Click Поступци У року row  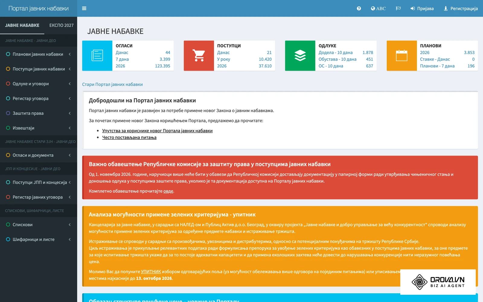[244, 59]
